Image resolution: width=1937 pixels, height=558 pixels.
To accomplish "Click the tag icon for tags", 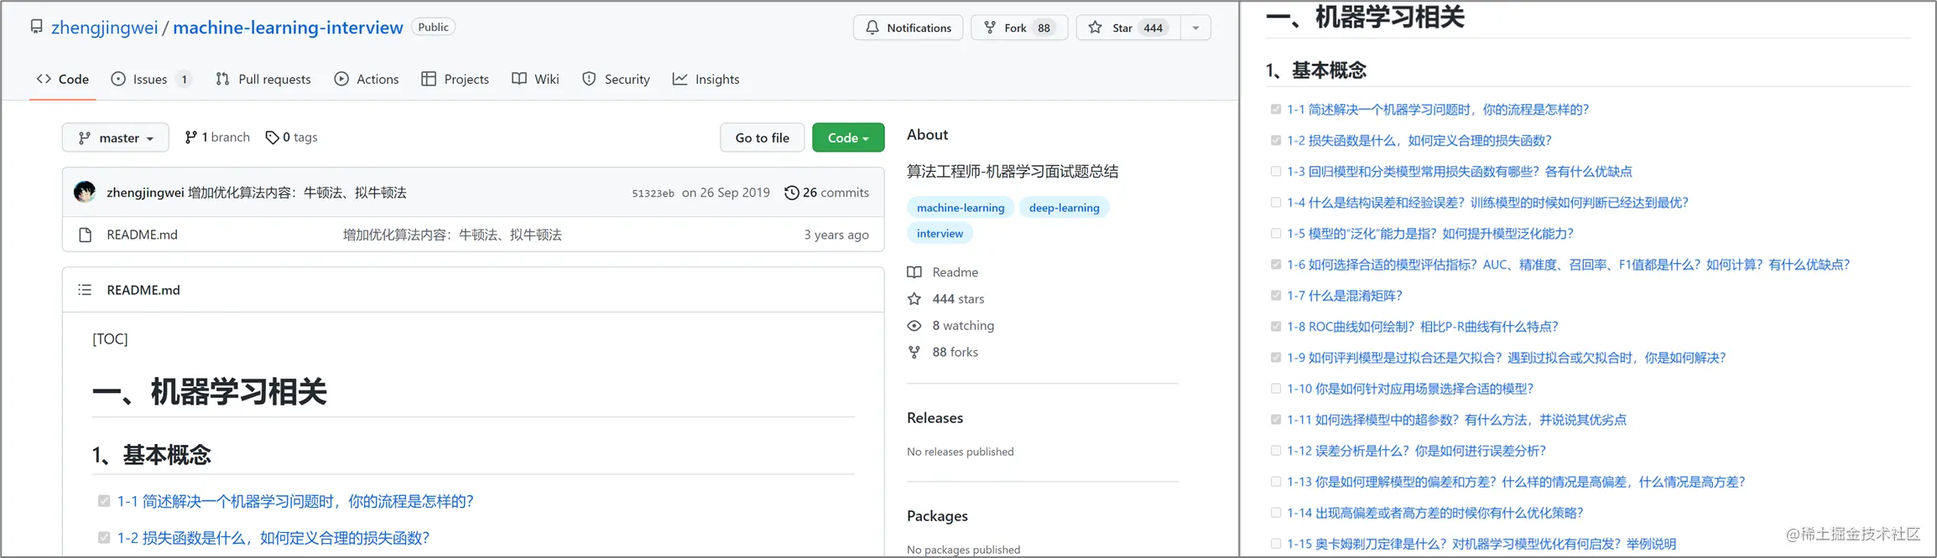I will click(x=272, y=137).
